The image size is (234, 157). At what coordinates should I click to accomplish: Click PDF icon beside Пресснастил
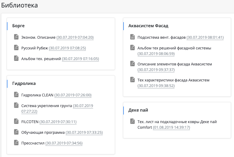click(16, 143)
